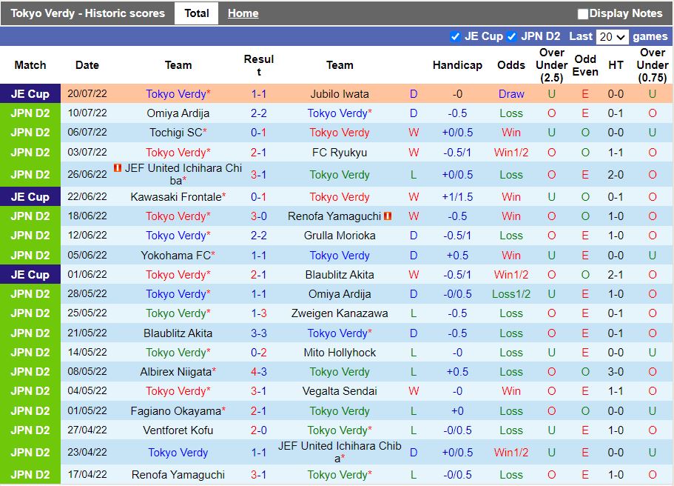The width and height of the screenshot is (674, 486).
Task: Select Zweigen Kanazawa team name
Action: tap(340, 313)
